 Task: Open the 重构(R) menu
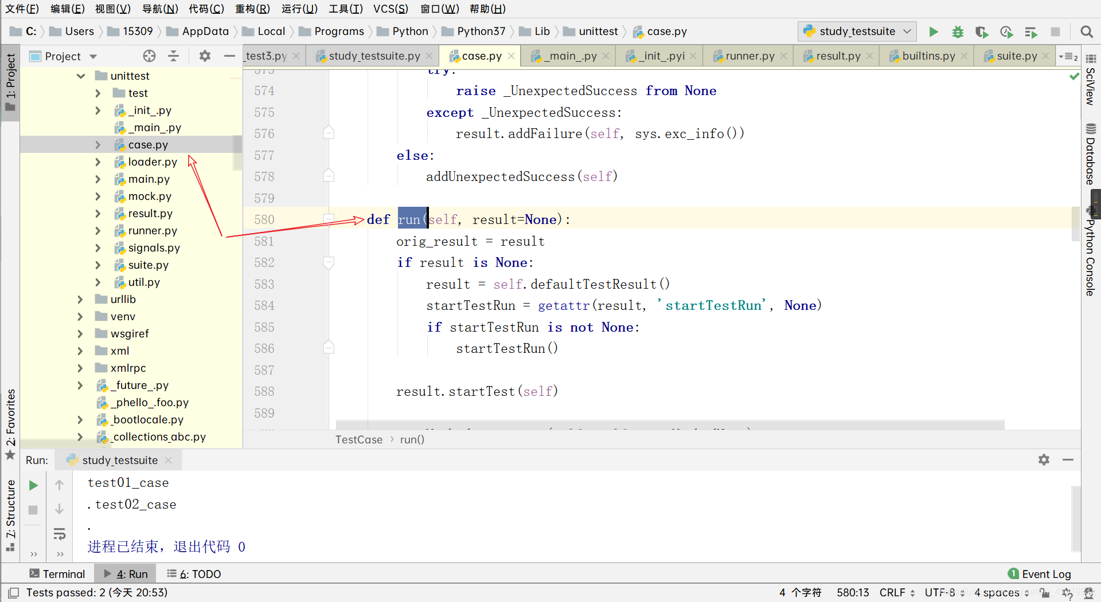[252, 9]
